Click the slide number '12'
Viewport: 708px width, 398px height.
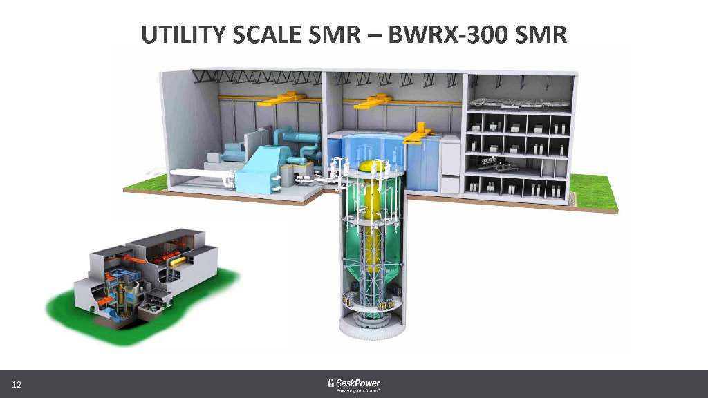click(17, 384)
